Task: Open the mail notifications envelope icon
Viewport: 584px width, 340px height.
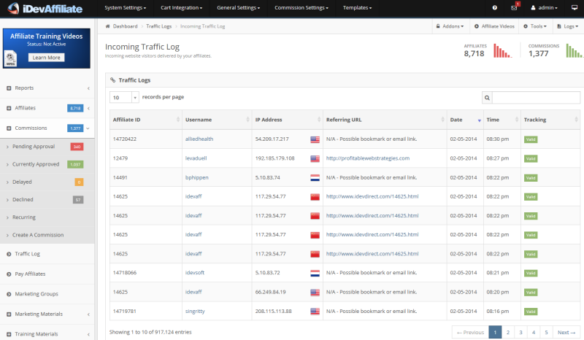Action: tap(514, 8)
